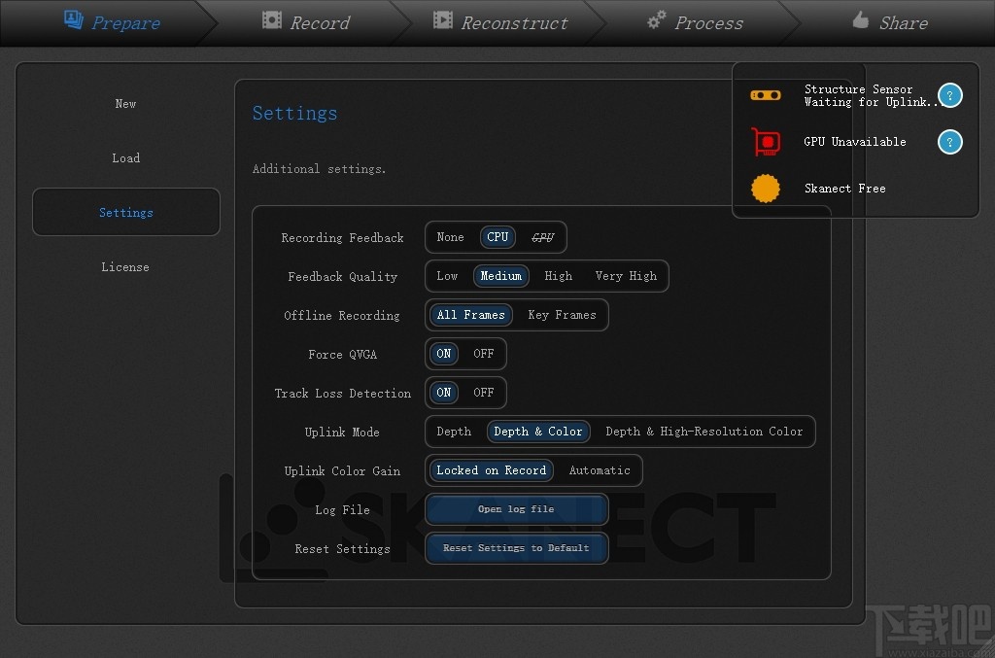Click the Structure Sensor device icon

tap(766, 94)
